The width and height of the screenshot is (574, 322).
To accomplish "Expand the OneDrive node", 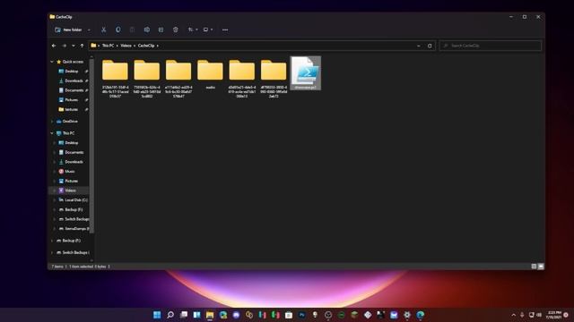I will pos(52,122).
